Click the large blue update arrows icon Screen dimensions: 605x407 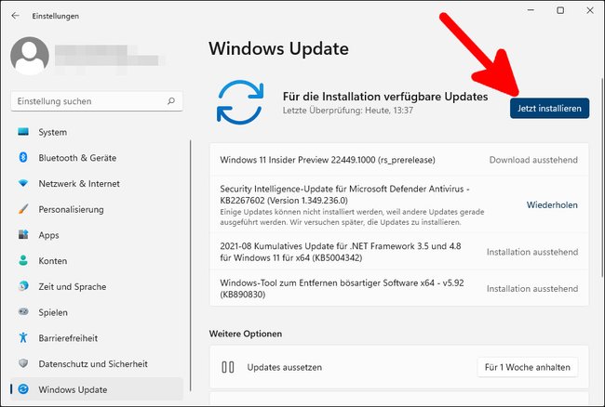click(x=240, y=102)
